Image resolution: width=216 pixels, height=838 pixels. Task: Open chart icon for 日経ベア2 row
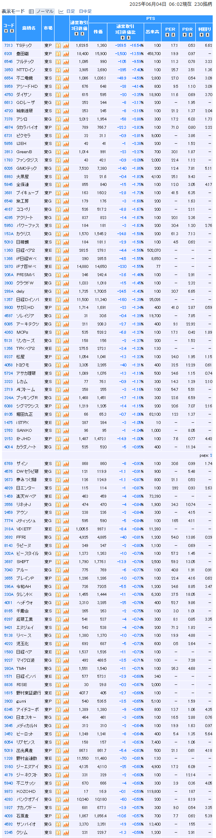pos(66,250)
